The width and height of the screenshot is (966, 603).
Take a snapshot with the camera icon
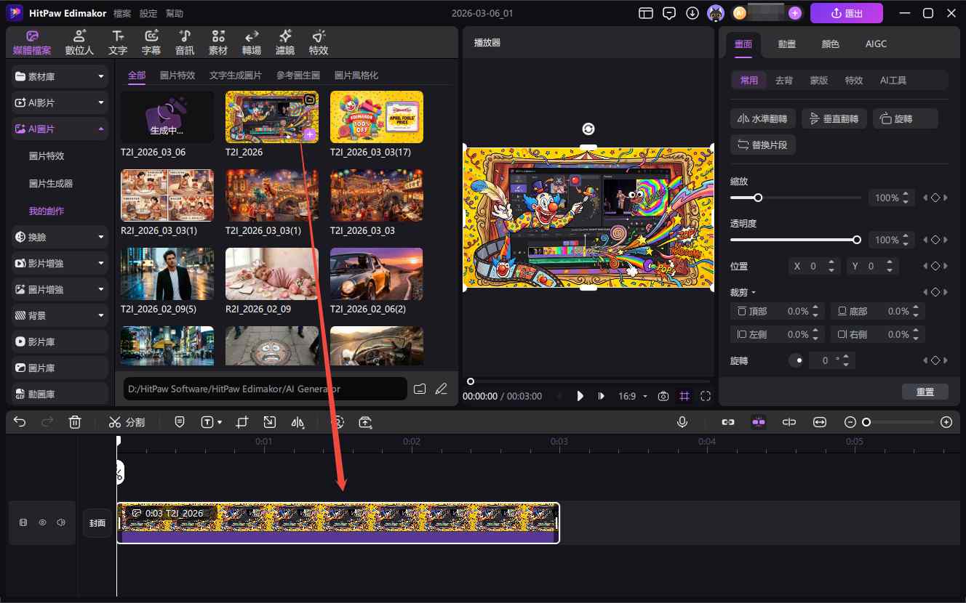663,396
